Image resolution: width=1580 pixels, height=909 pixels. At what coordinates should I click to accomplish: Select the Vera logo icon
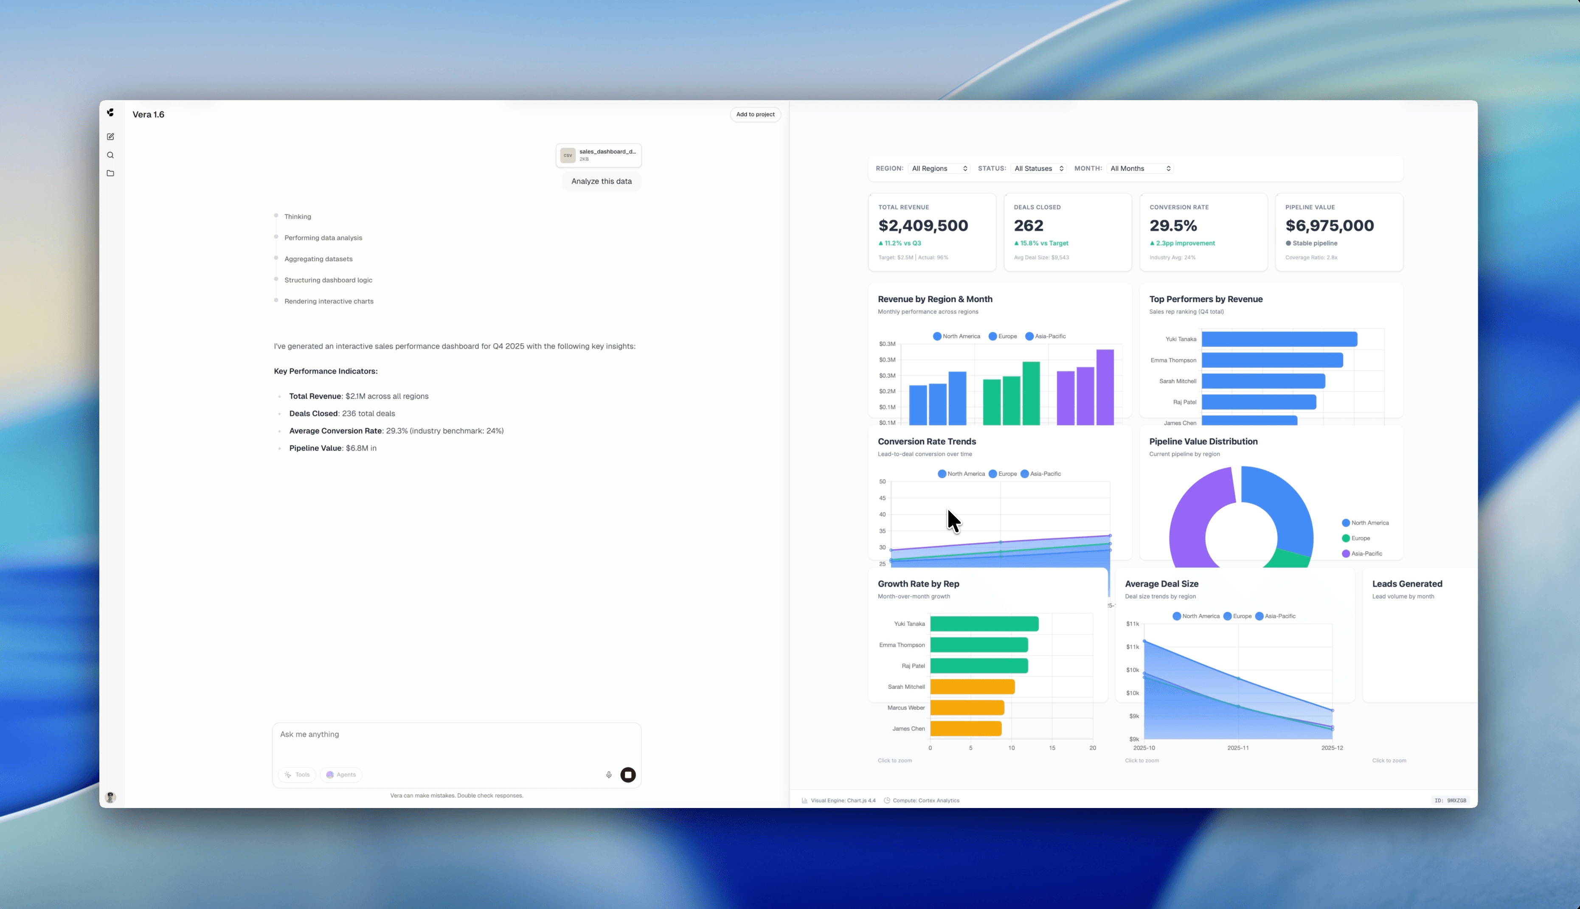point(110,112)
